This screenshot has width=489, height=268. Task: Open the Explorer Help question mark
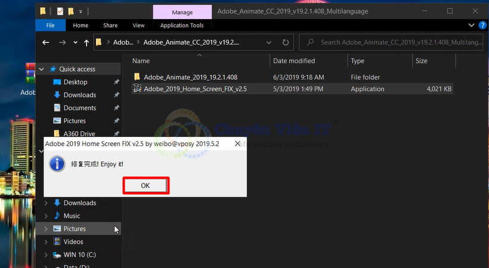point(482,26)
